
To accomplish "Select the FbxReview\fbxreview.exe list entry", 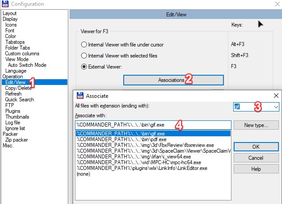I will pyautogui.click(x=153, y=145).
